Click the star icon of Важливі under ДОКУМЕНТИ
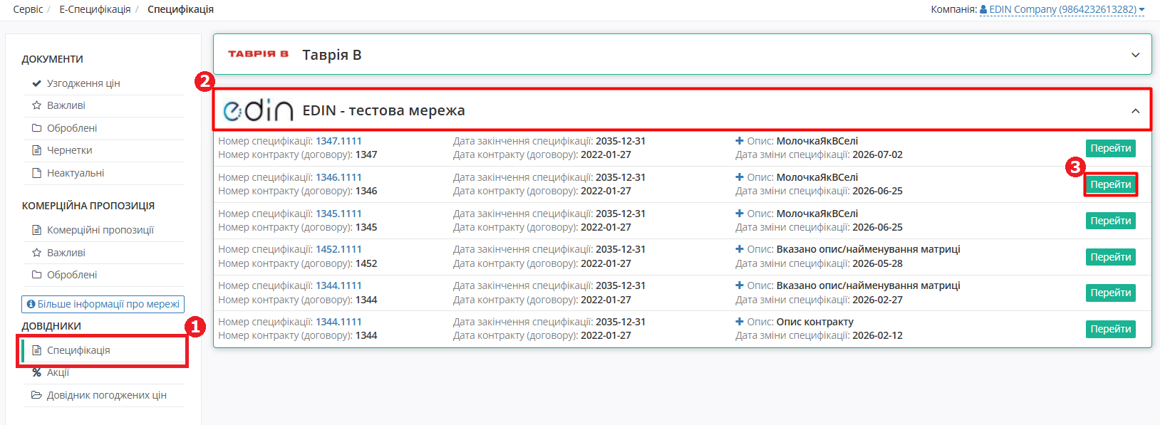This screenshot has height=425, width=1160. click(x=36, y=105)
